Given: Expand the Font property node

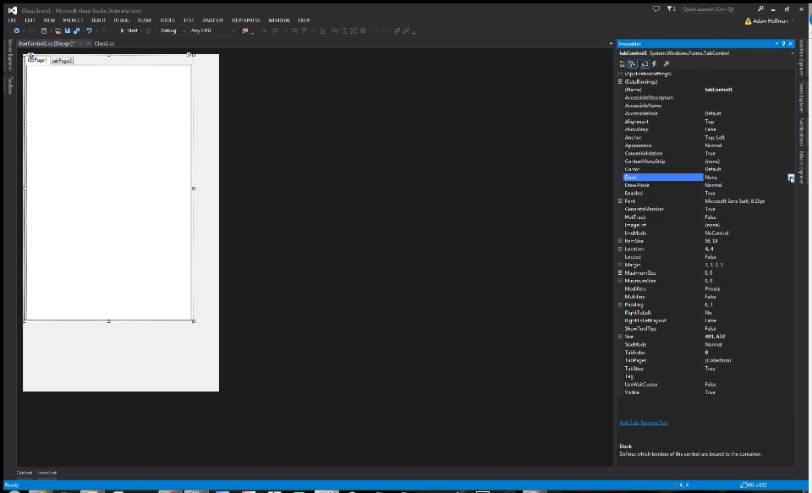Looking at the screenshot, I should (620, 201).
